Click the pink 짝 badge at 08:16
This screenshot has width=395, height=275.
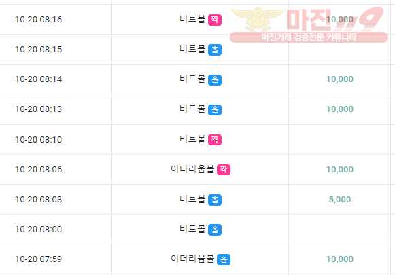click(215, 20)
